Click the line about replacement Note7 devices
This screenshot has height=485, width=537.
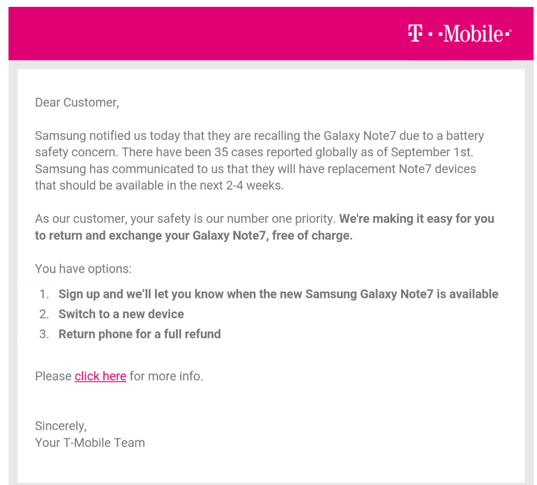pos(255,169)
